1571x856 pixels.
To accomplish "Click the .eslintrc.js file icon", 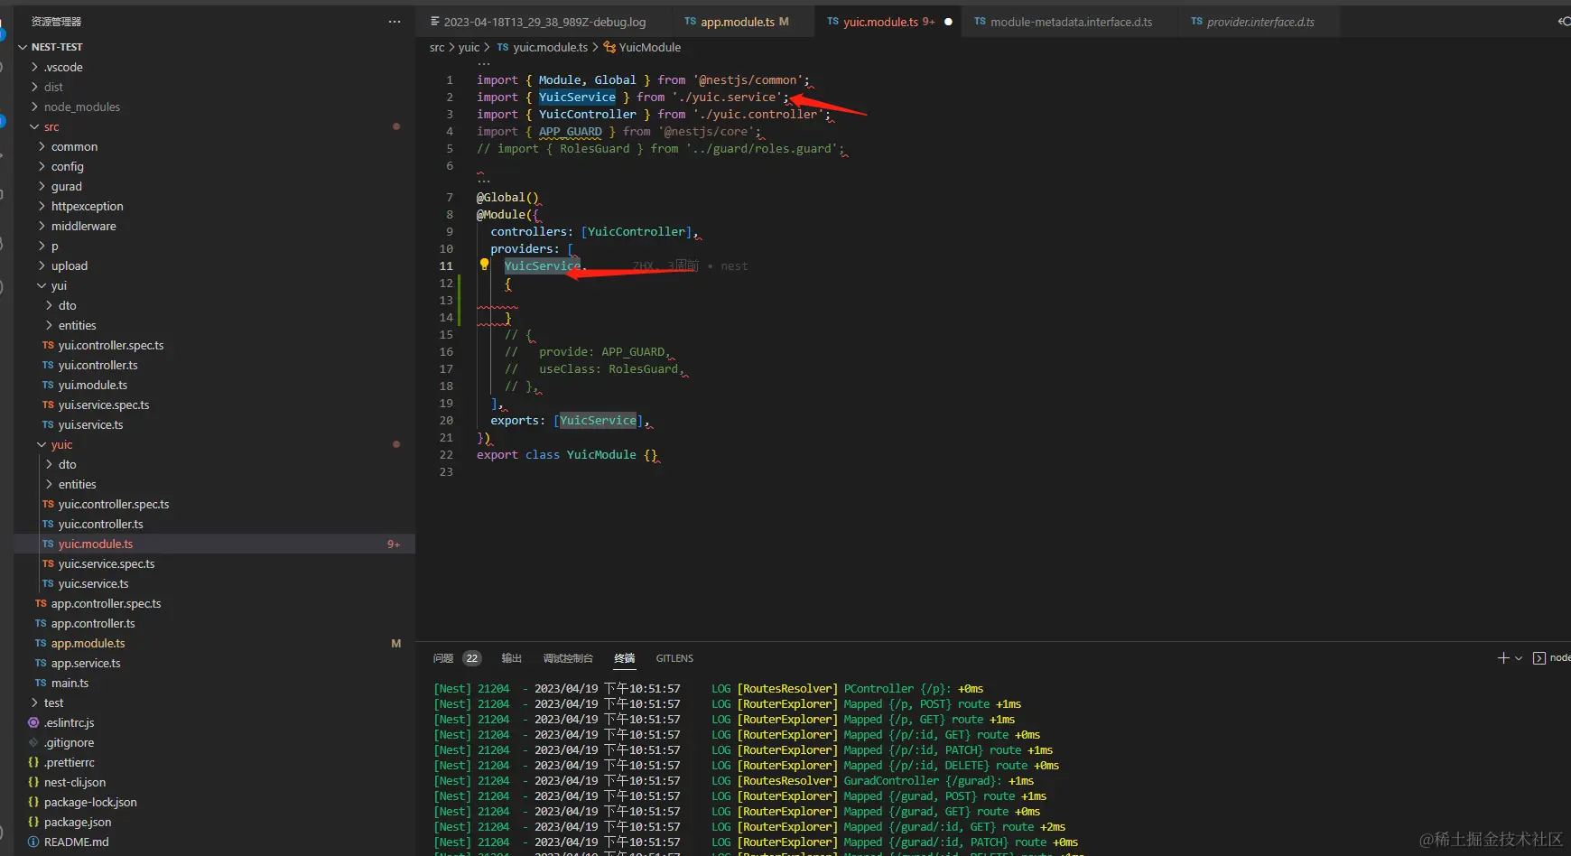I will point(33,722).
